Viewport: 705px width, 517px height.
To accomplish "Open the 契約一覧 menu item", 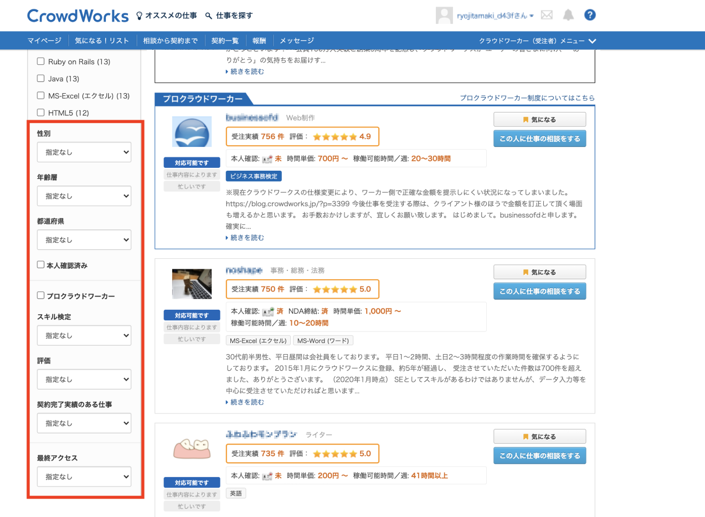I will point(225,40).
